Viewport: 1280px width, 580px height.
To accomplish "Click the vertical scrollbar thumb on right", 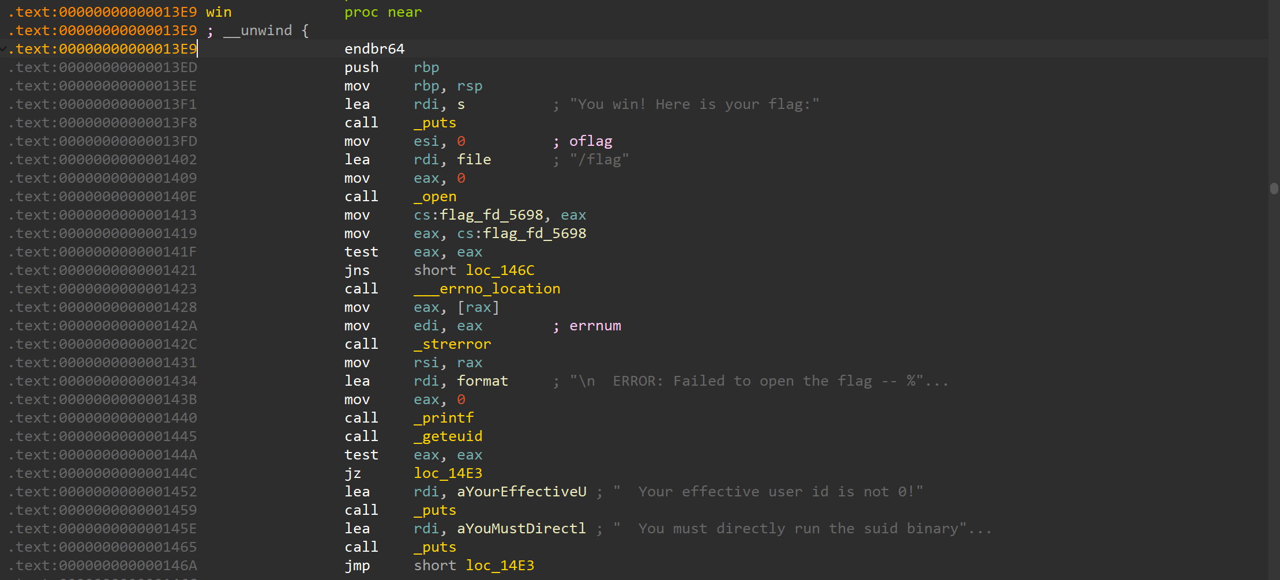I will click(x=1274, y=189).
